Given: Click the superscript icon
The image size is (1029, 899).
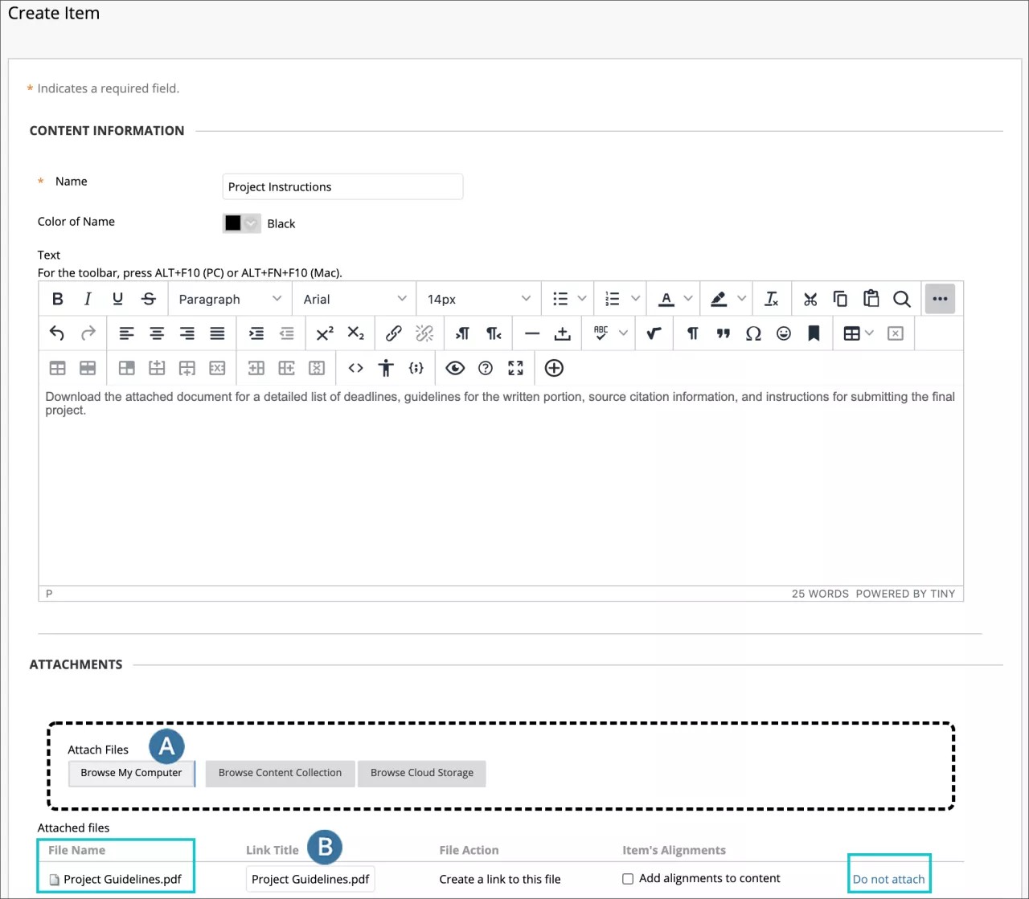Looking at the screenshot, I should [x=324, y=333].
